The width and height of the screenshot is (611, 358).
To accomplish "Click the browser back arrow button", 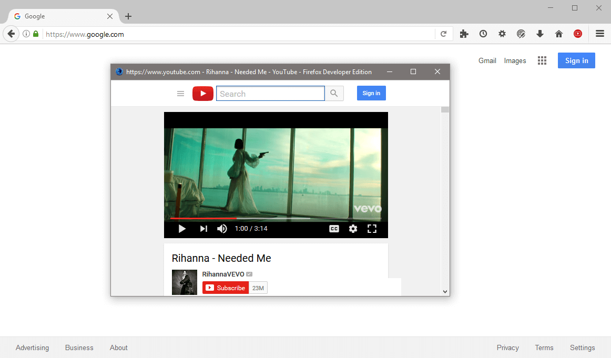I will tap(11, 34).
